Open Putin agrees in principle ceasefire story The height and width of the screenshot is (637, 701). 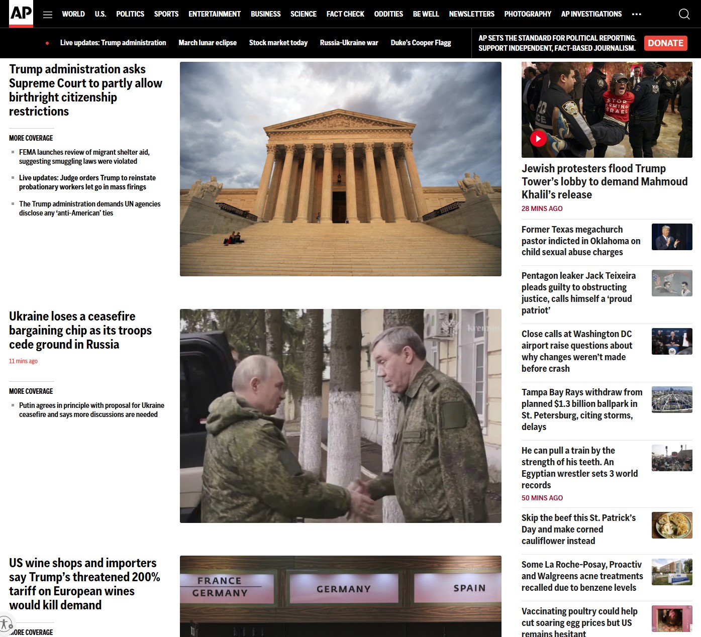pyautogui.click(x=91, y=410)
